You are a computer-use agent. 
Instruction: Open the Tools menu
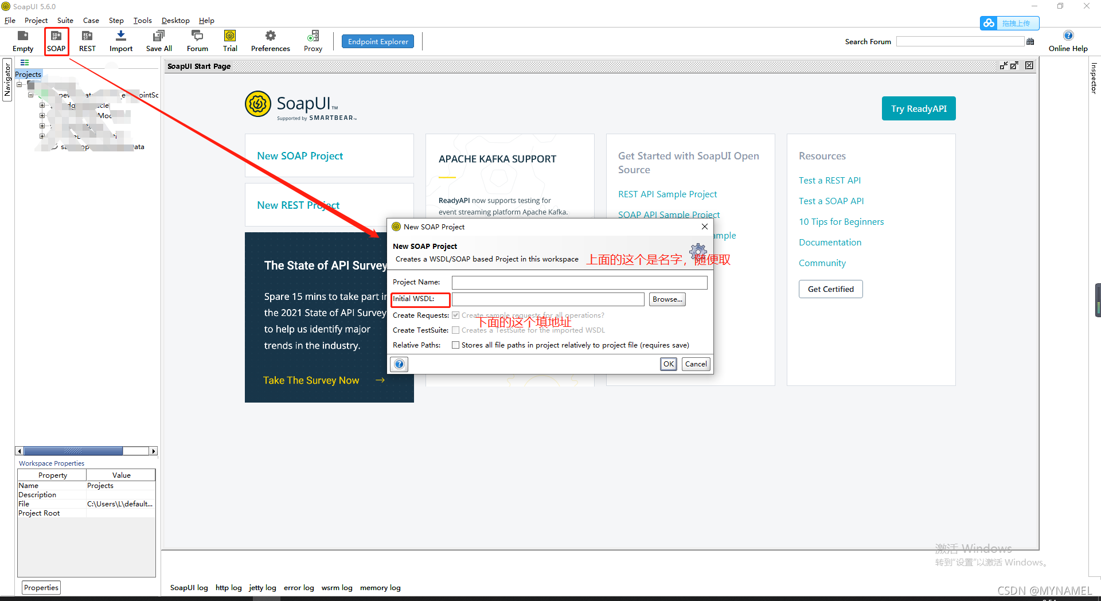click(x=143, y=20)
